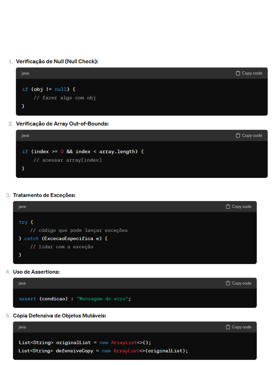Click the clipboard icon in the Tratamento de Exceções block
Viewport: 278px width, 365px height.
[x=228, y=207]
